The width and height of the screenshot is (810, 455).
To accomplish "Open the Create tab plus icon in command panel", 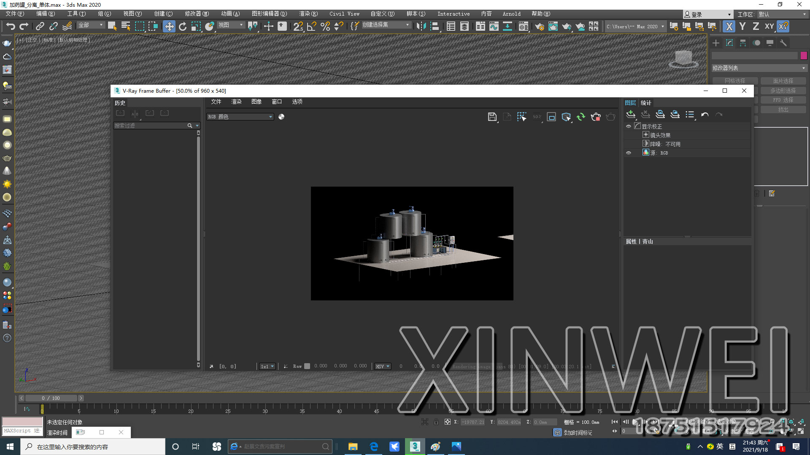I will (716, 43).
